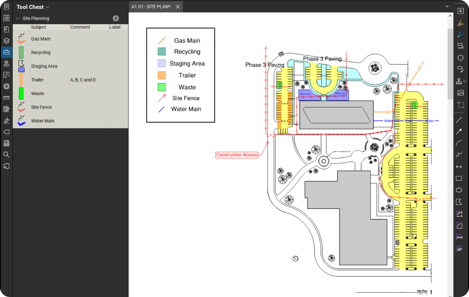This screenshot has width=469, height=297.
Task: Click the Subject column header
Action: pyautogui.click(x=39, y=27)
